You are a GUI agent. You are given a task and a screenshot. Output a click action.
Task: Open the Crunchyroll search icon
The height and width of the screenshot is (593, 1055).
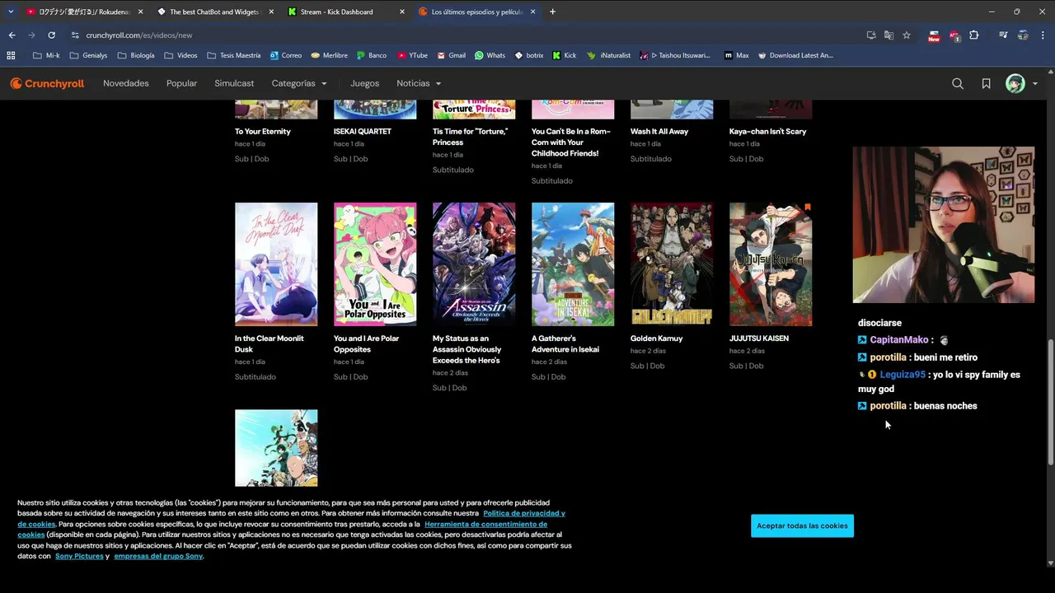pyautogui.click(x=958, y=83)
